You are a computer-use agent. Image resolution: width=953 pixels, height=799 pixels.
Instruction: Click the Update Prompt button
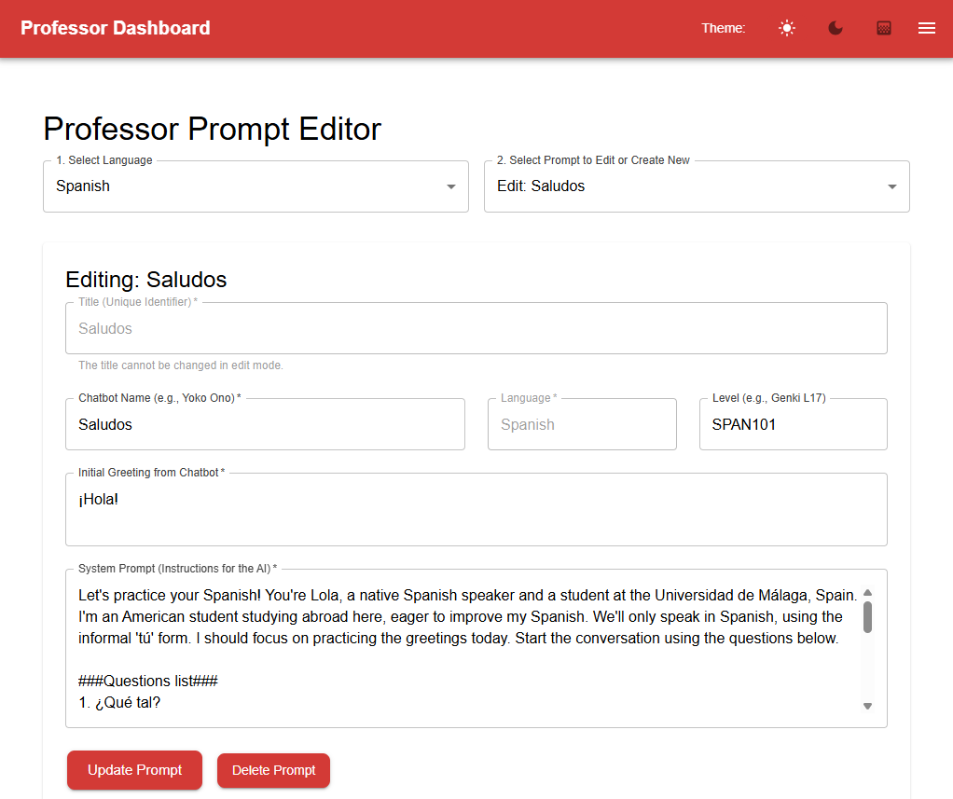pyautogui.click(x=134, y=770)
